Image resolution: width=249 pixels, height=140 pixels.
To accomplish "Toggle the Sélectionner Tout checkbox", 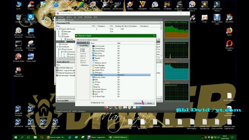I will [x=91, y=103].
